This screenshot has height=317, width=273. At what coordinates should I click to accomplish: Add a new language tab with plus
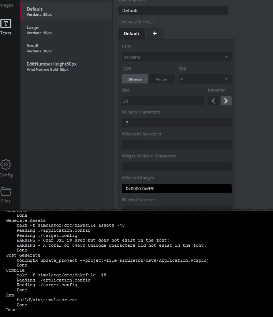pos(154,33)
